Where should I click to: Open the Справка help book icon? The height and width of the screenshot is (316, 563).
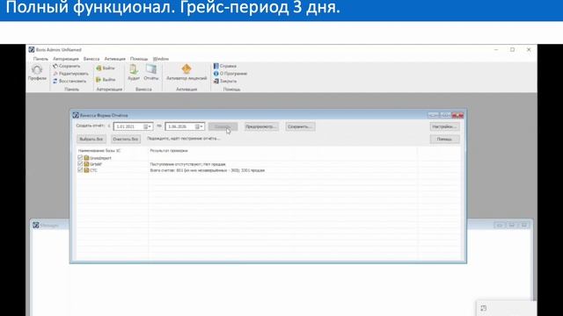[x=216, y=66]
